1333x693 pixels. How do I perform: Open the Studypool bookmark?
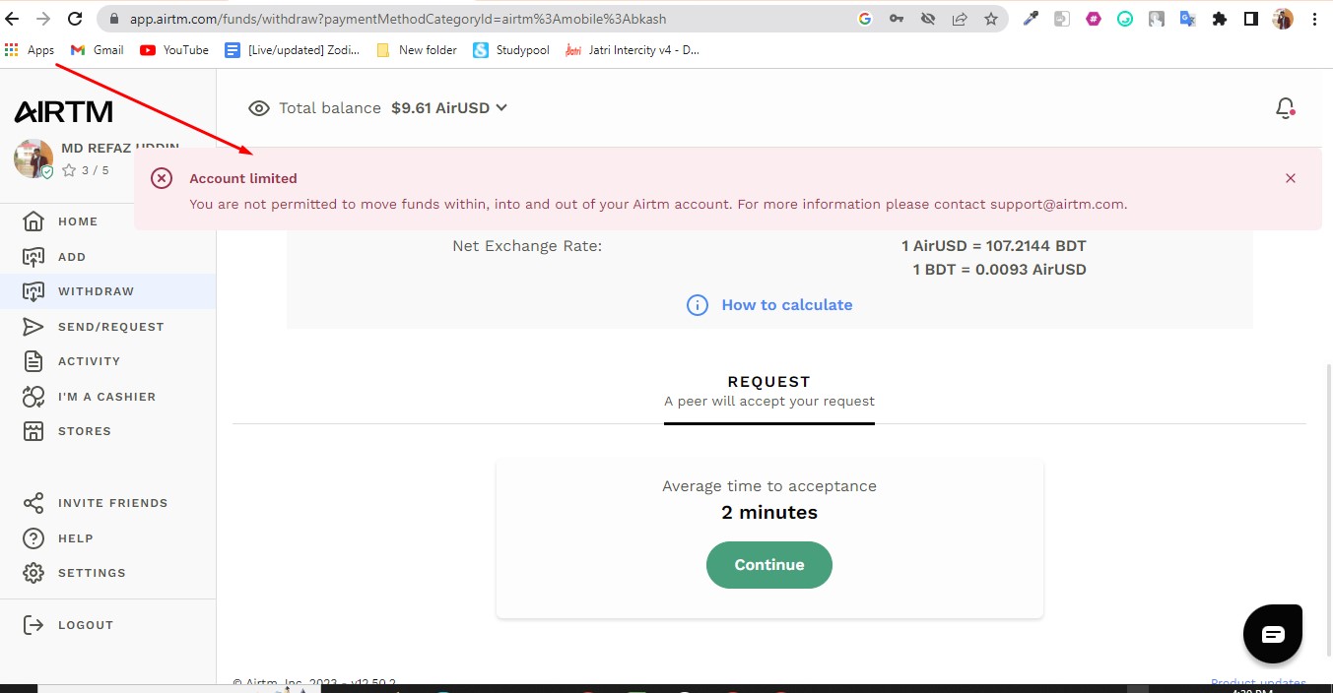[x=510, y=50]
